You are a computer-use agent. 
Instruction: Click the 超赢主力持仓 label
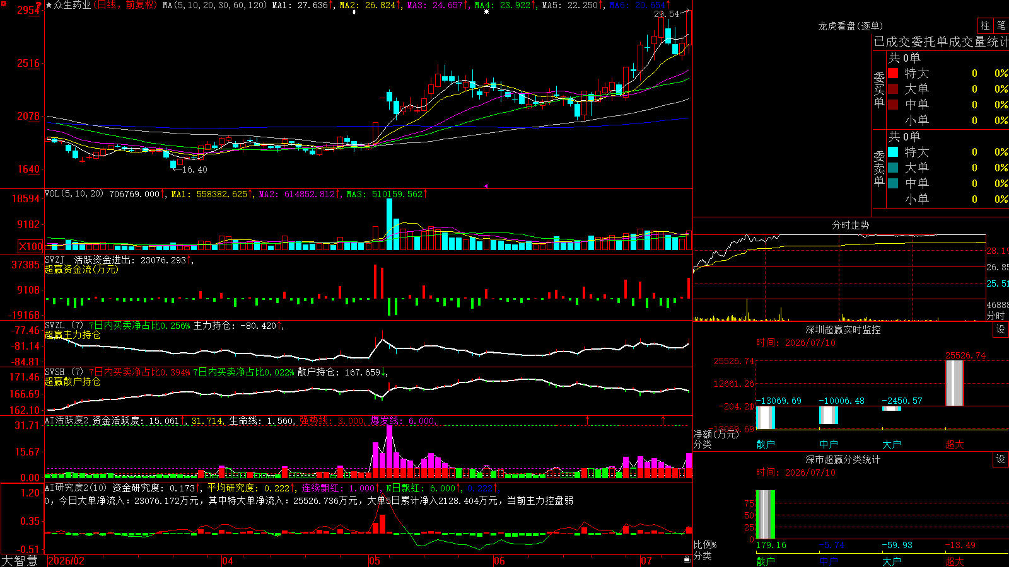[x=73, y=335]
